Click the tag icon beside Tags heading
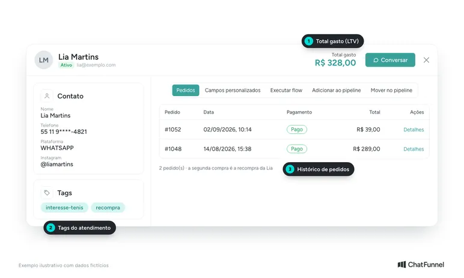Image resolution: width=464 pixels, height=278 pixels. [x=47, y=193]
